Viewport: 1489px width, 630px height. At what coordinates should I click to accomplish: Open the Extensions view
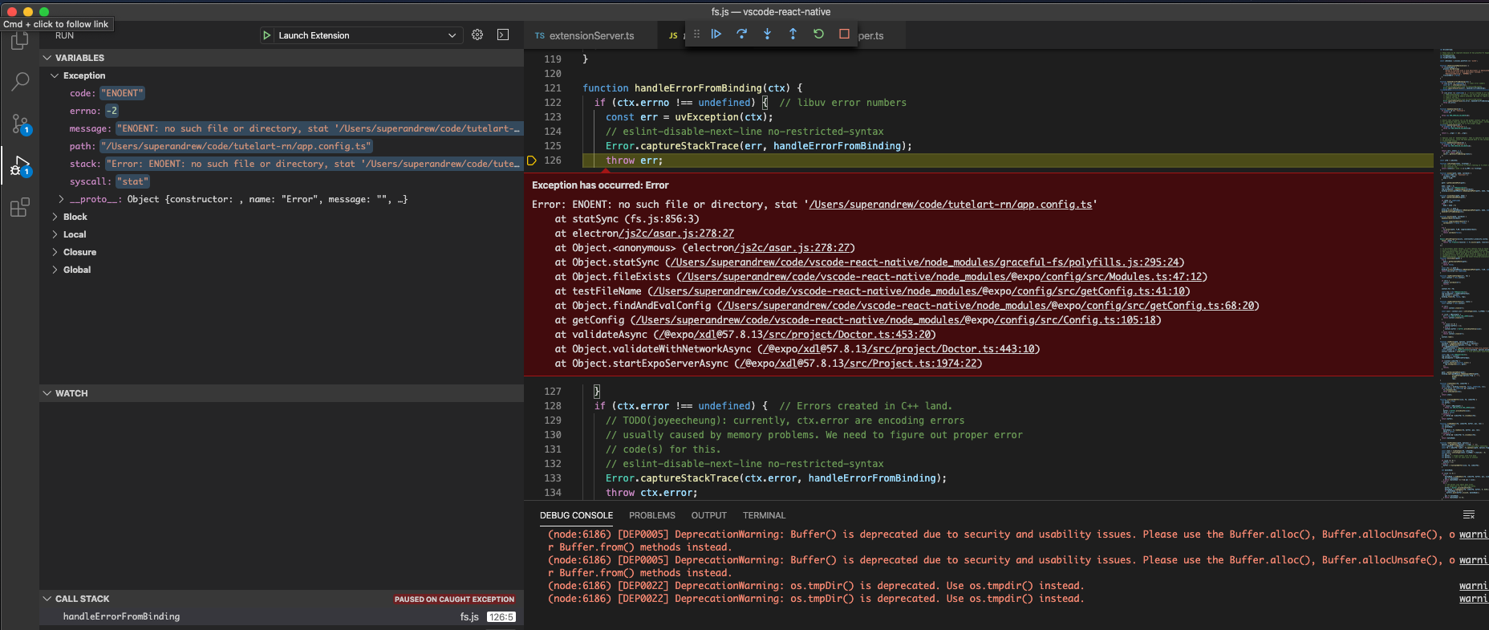(x=20, y=208)
